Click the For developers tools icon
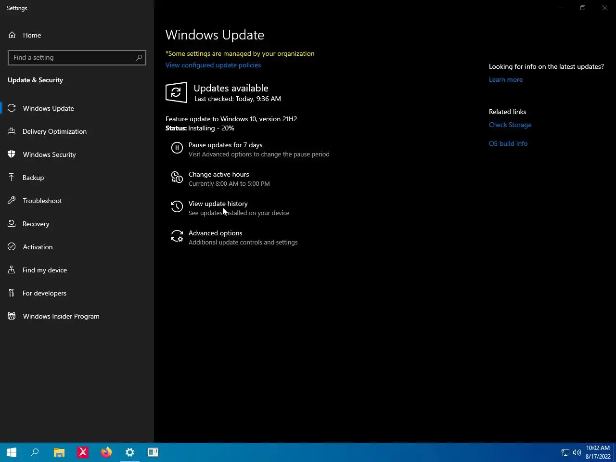Viewport: 616px width, 462px height. 12,293
